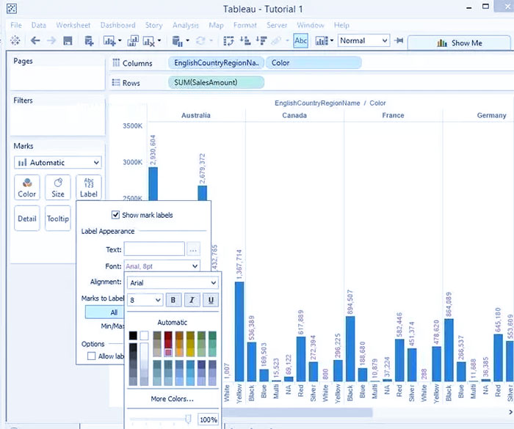Expand the show/hide cards dropdown arrow
The height and width of the screenshot is (429, 514).
332,41
